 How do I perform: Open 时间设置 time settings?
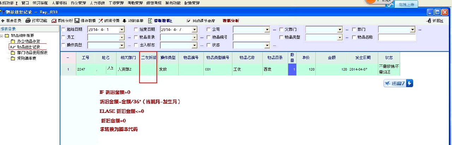(x=101, y=21)
